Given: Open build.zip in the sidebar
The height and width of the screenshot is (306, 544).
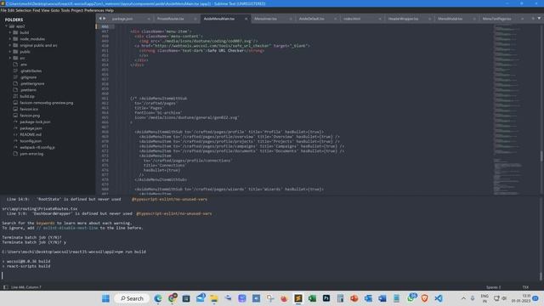Looking at the screenshot, I should pos(27,96).
